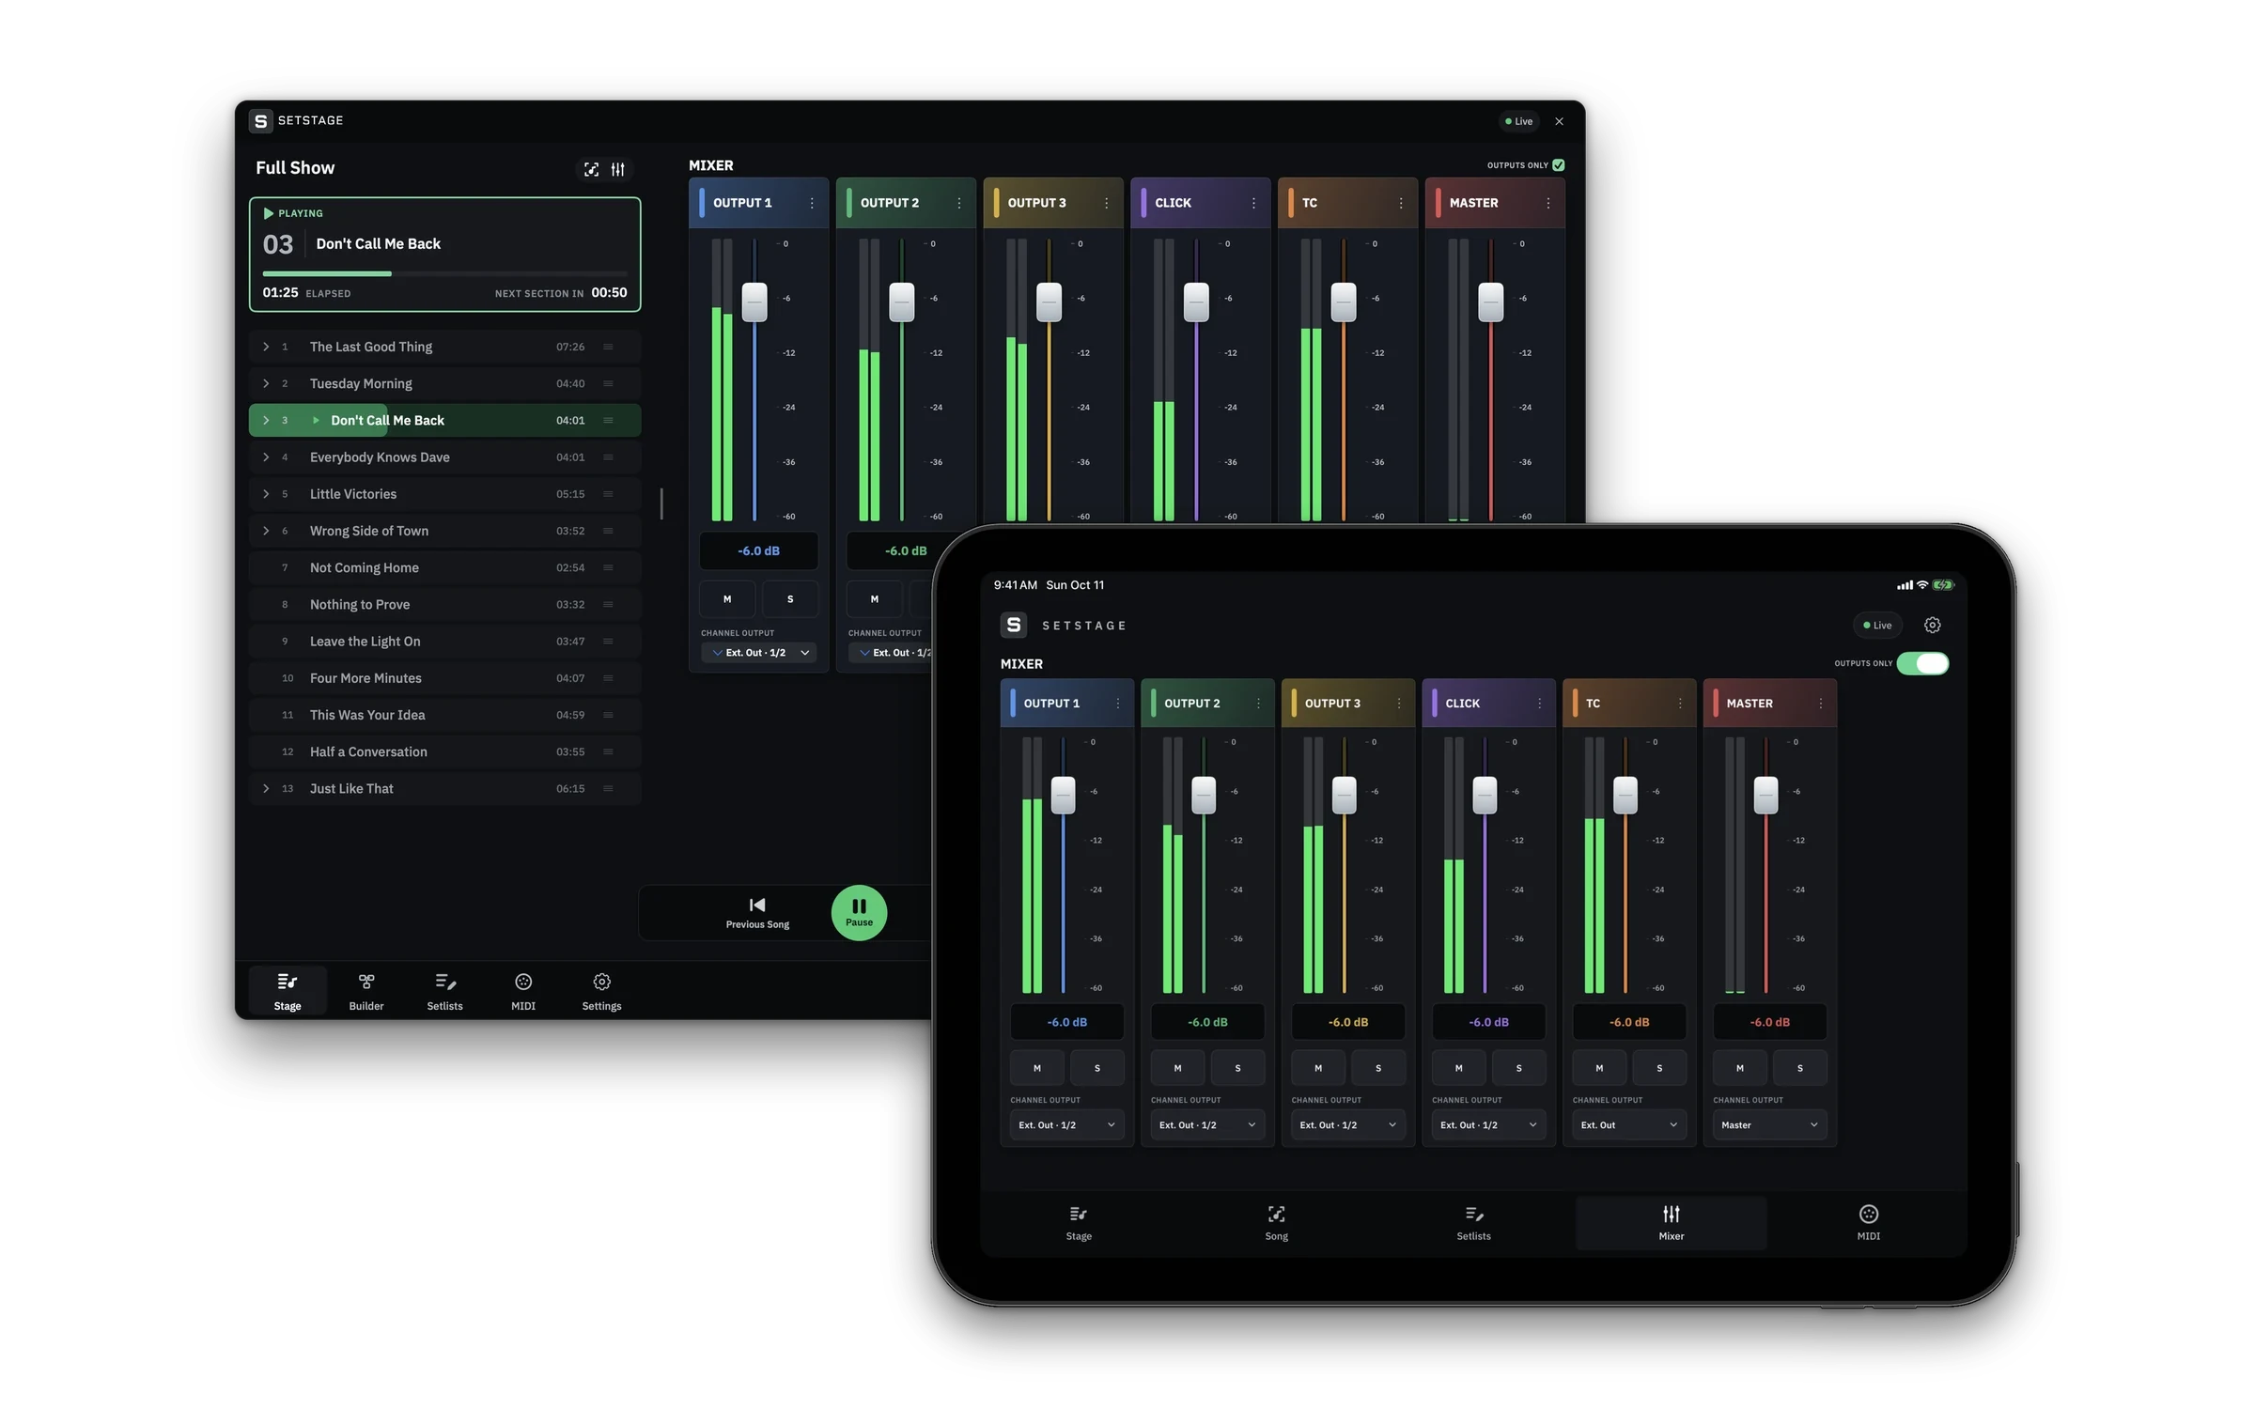This screenshot has width=2255, height=1409.
Task: Select Little Victories in the setlist
Action: pos(445,494)
